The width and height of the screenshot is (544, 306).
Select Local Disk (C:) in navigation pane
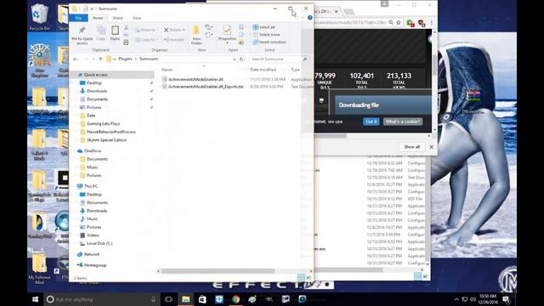99,243
